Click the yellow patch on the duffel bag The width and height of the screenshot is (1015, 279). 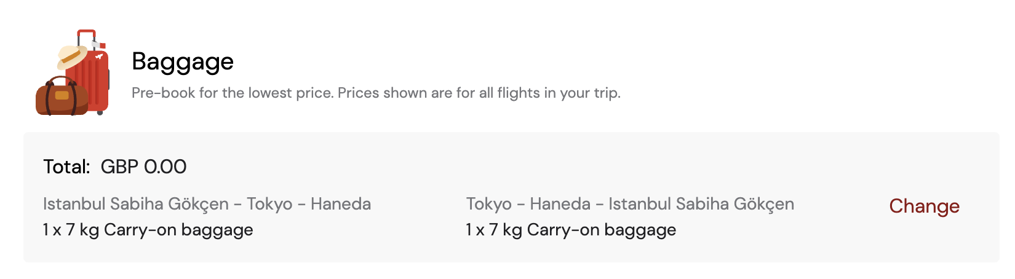coord(62,95)
